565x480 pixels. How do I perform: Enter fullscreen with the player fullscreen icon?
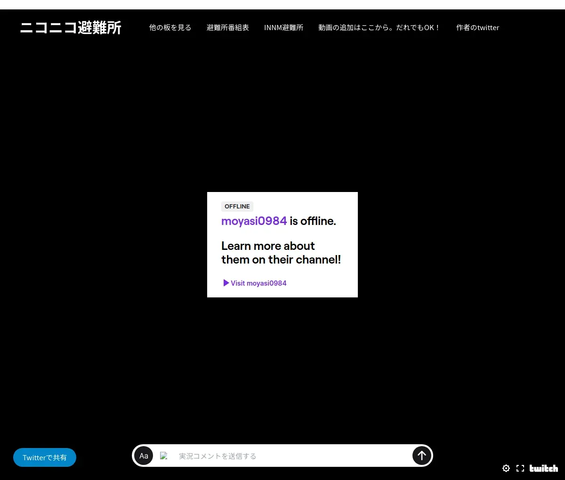tap(520, 468)
